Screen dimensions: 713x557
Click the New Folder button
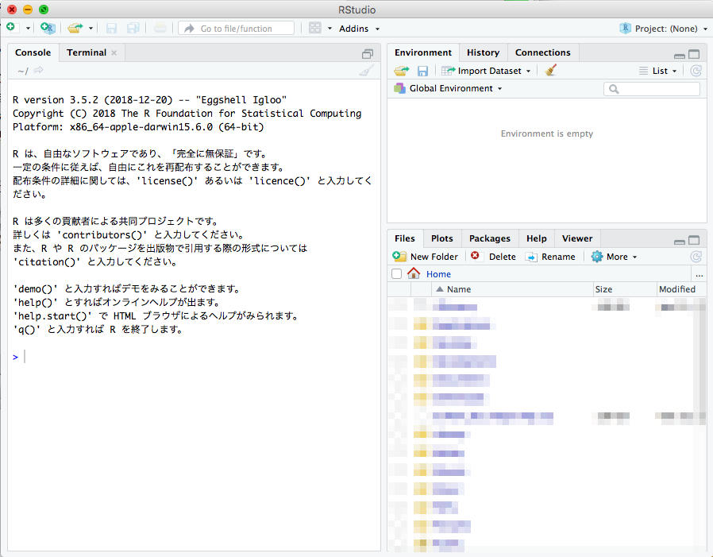[425, 257]
